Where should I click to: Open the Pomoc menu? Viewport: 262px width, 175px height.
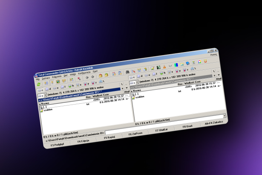click(x=213, y=55)
